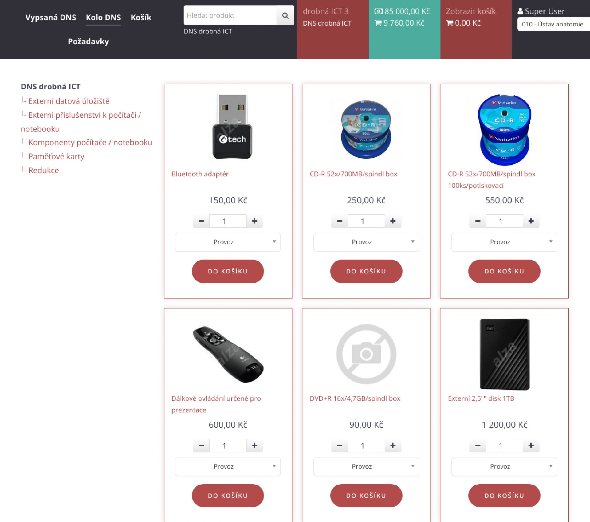The image size is (590, 522).
Task: Click the Super User profile icon
Action: [520, 11]
